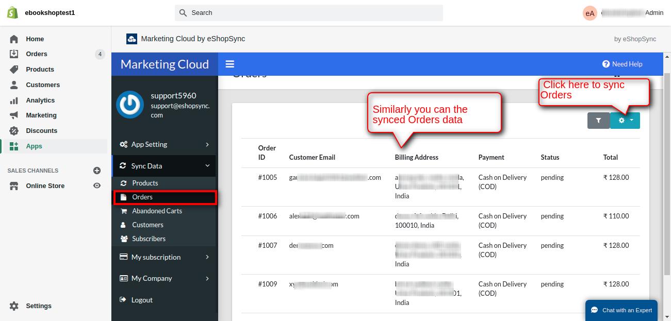Open Chat with an Expert

tap(621, 310)
